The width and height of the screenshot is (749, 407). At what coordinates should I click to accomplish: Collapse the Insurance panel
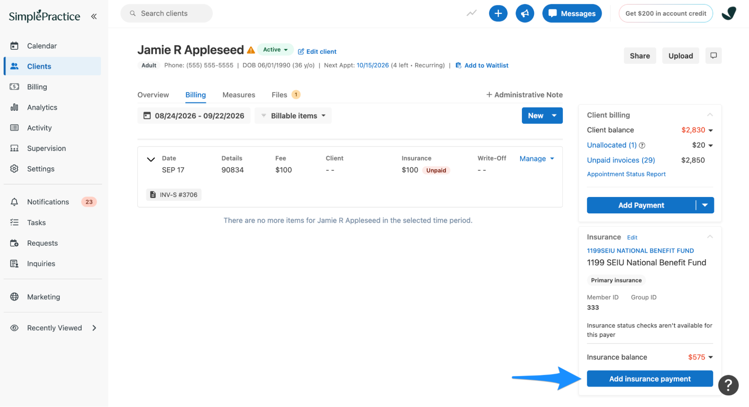click(x=710, y=237)
